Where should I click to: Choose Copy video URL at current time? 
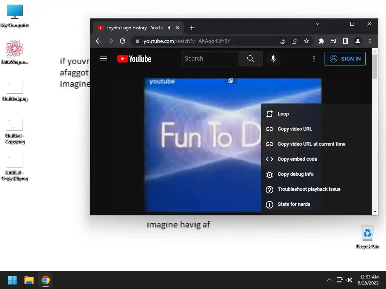(x=316, y=144)
